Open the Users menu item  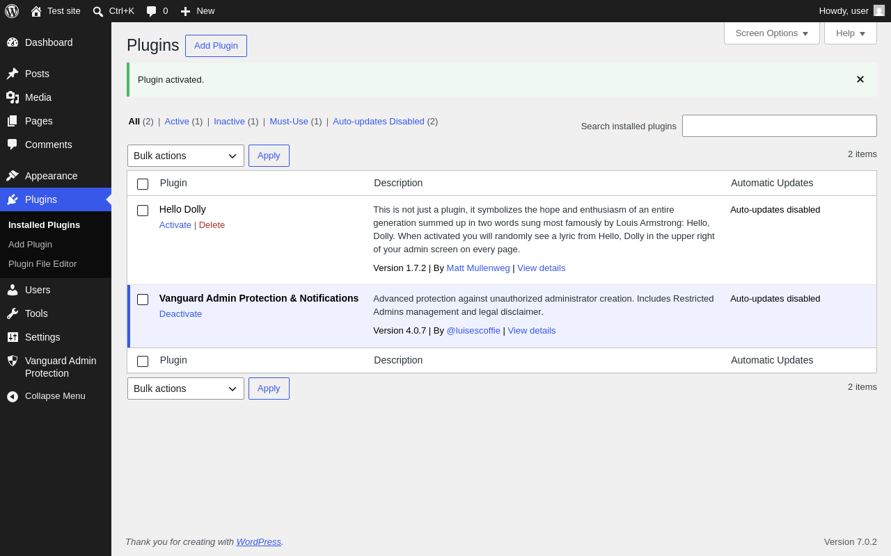(x=38, y=290)
